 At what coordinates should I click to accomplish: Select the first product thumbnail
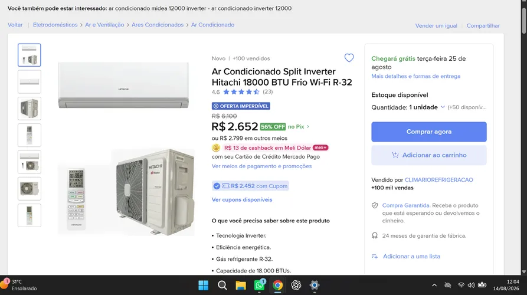coord(30,55)
